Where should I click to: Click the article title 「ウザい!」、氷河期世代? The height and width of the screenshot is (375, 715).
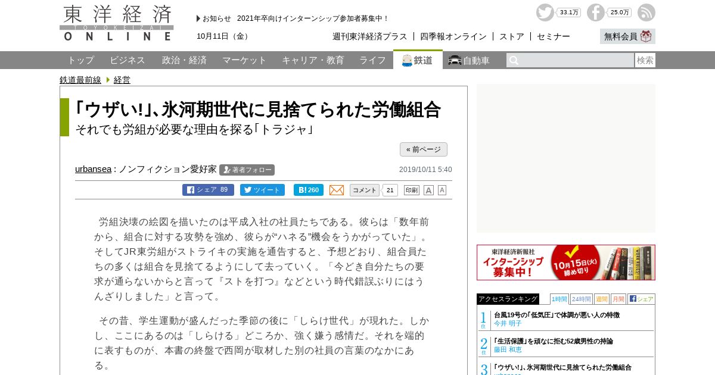tap(258, 110)
